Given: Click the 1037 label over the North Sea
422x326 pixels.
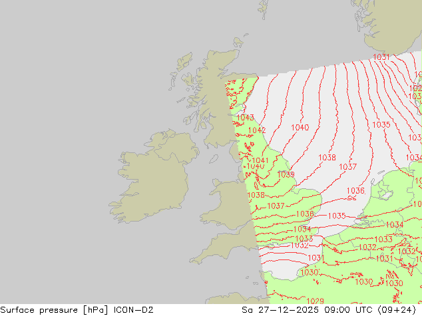Looking at the screenshot, I should pos(347,167).
